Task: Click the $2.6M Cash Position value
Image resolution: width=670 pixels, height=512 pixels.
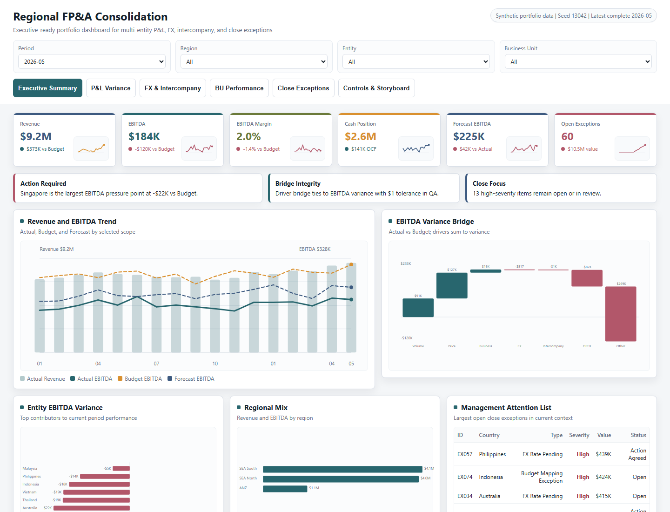Action: pyautogui.click(x=361, y=136)
